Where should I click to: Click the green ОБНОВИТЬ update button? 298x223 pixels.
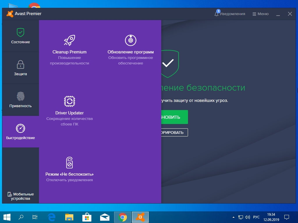click(175, 117)
